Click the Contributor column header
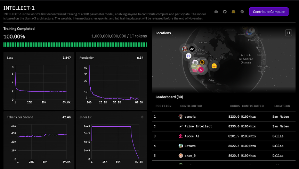 (191, 106)
